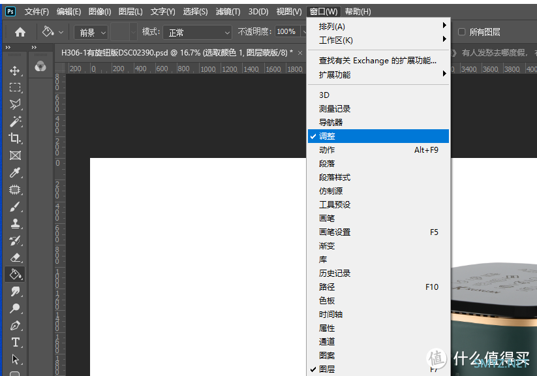This screenshot has width=537, height=376.
Task: Select the Eyedropper tool
Action: [x=15, y=172]
